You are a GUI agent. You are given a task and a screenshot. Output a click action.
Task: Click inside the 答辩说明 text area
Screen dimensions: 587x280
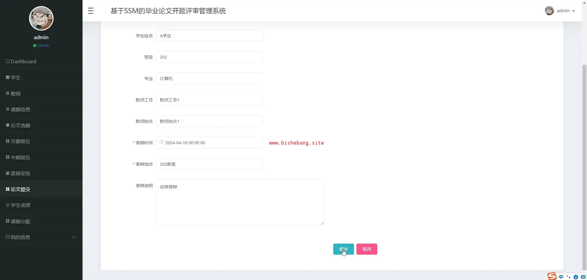pyautogui.click(x=240, y=202)
